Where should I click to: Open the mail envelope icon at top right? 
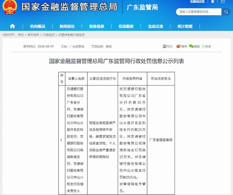point(223,2)
